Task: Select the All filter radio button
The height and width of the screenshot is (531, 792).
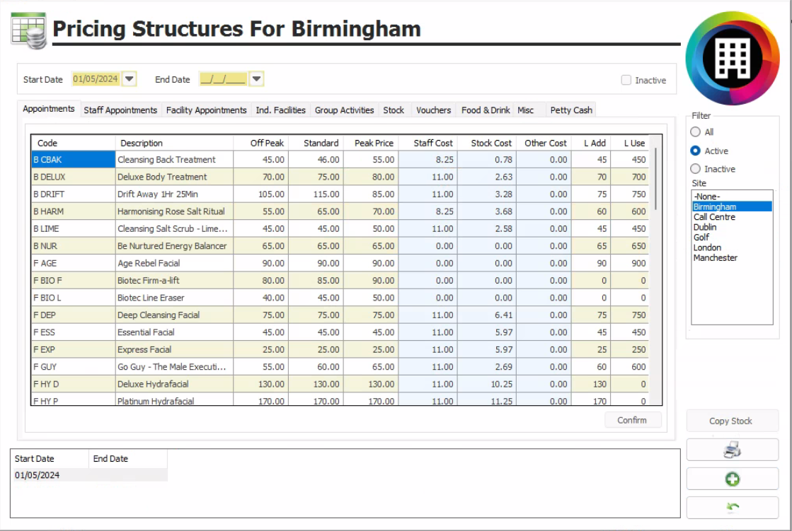Action: (x=696, y=132)
